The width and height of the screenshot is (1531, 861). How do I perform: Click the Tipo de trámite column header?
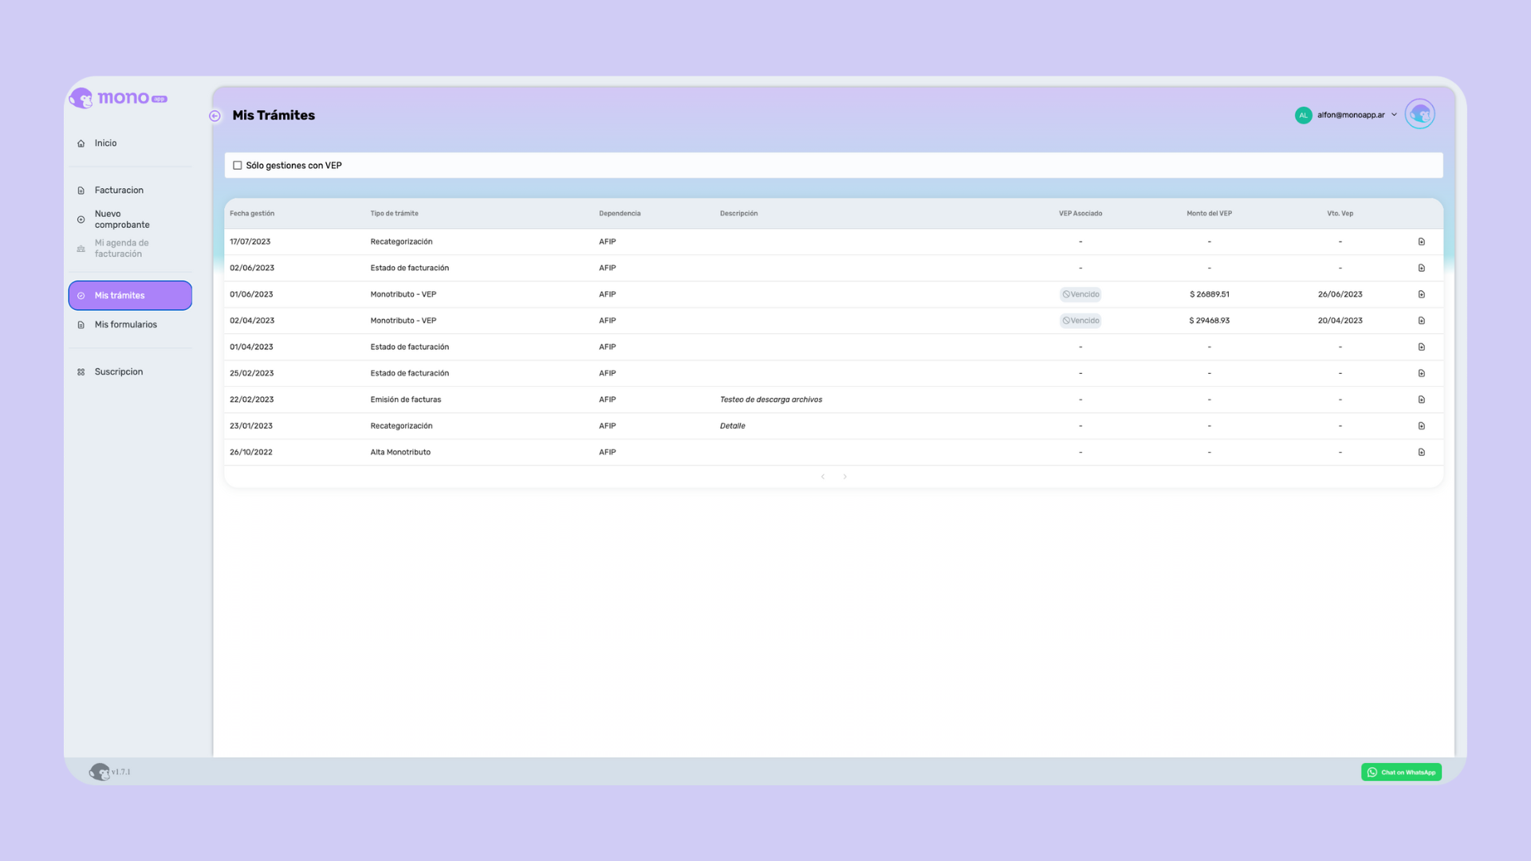pyautogui.click(x=394, y=214)
